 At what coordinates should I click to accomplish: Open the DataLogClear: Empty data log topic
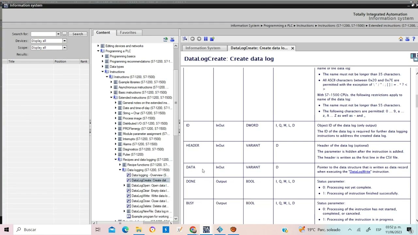[150, 191]
